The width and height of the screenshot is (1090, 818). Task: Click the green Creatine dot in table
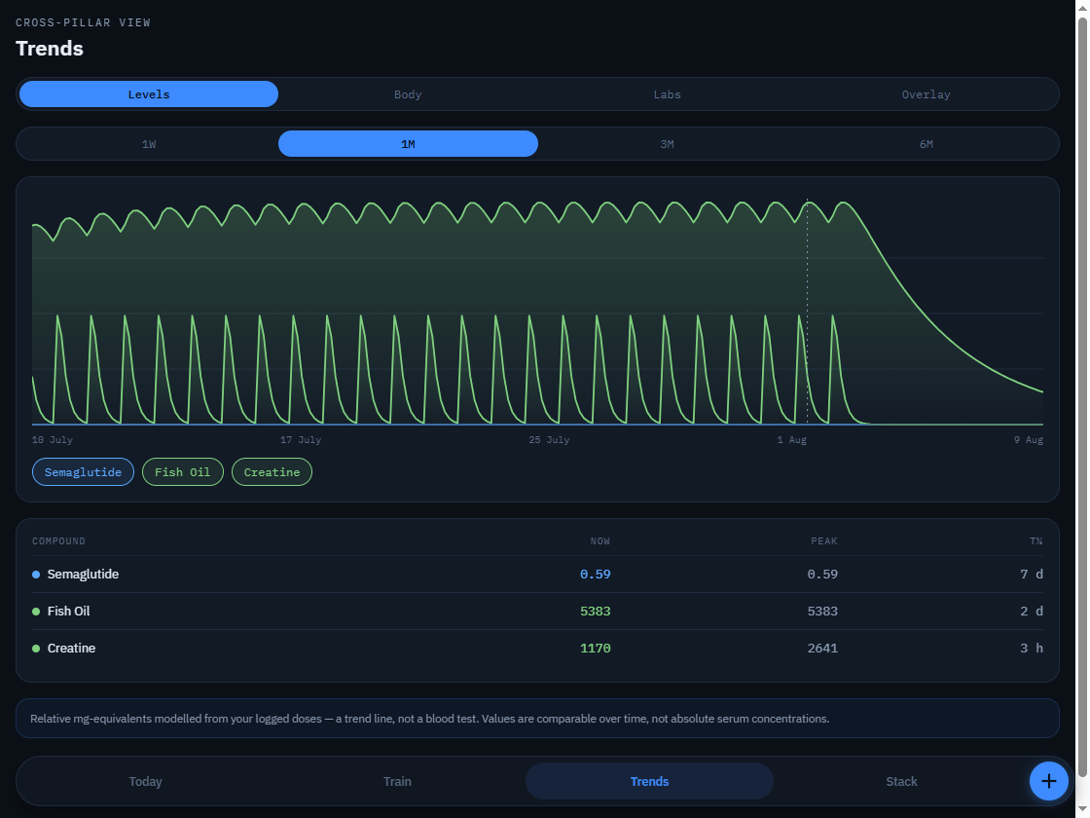[36, 649]
